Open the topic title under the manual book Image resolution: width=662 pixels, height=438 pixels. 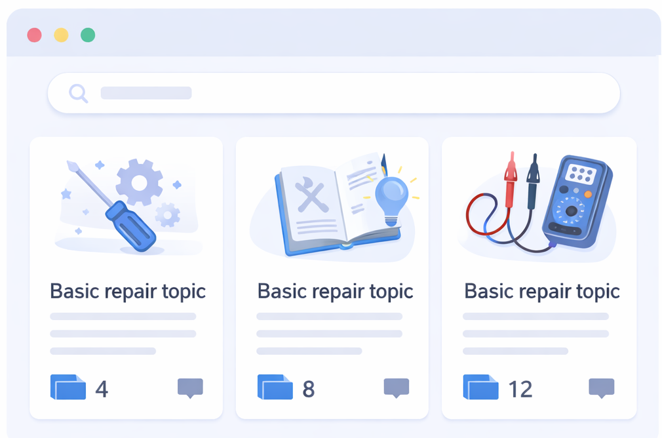tap(335, 291)
